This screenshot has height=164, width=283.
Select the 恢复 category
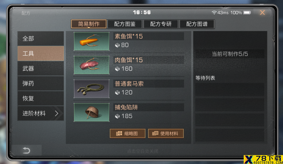pos(41,98)
